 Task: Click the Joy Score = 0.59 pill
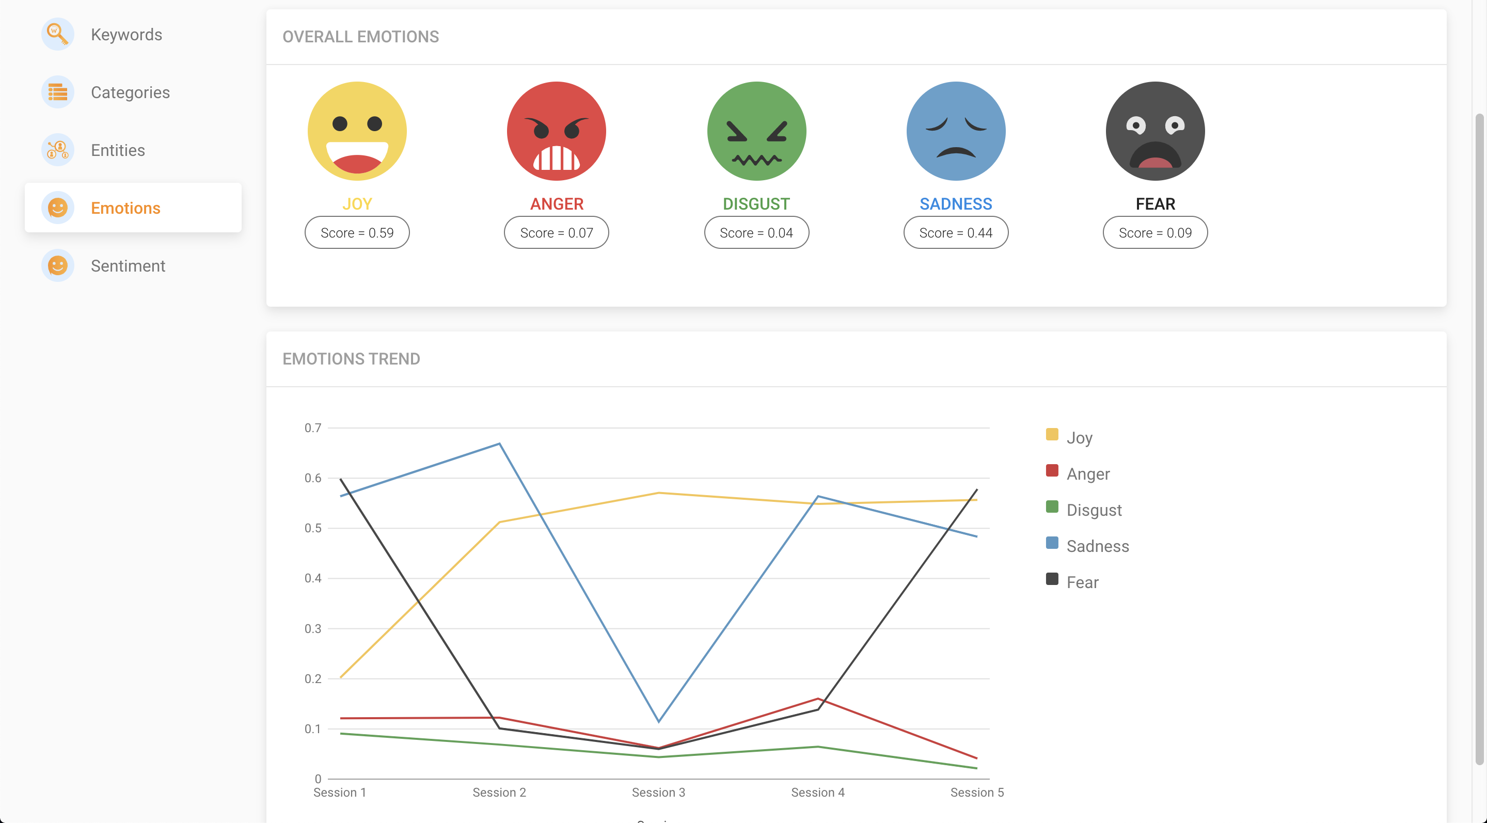point(357,232)
